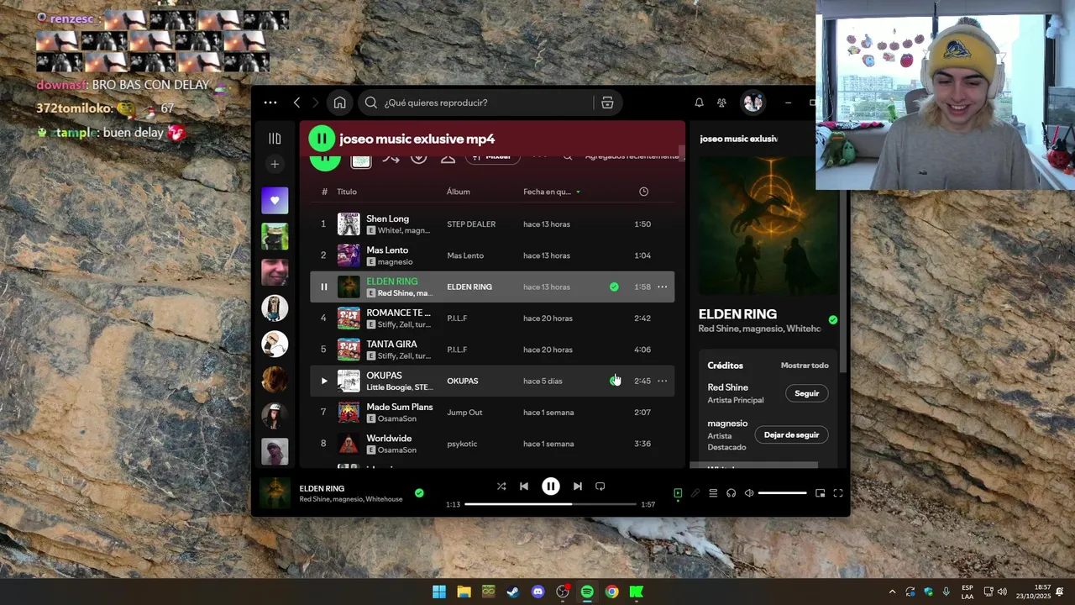1075x605 pixels.
Task: Open friend activity icon
Action: (x=721, y=103)
